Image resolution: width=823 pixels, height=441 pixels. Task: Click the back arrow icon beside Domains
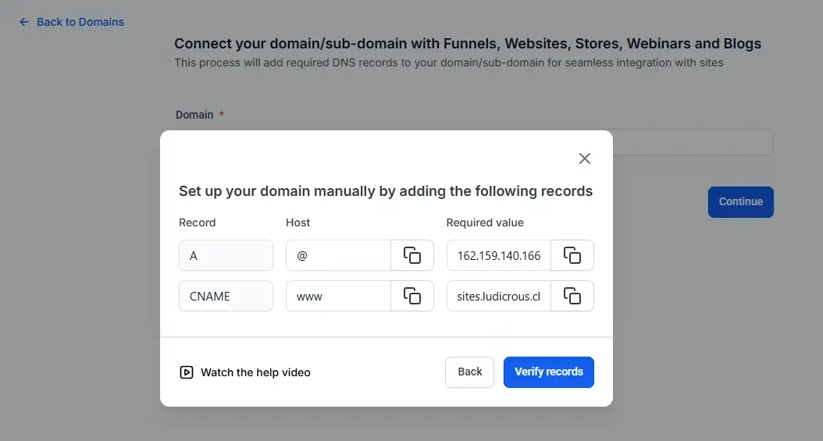(23, 22)
